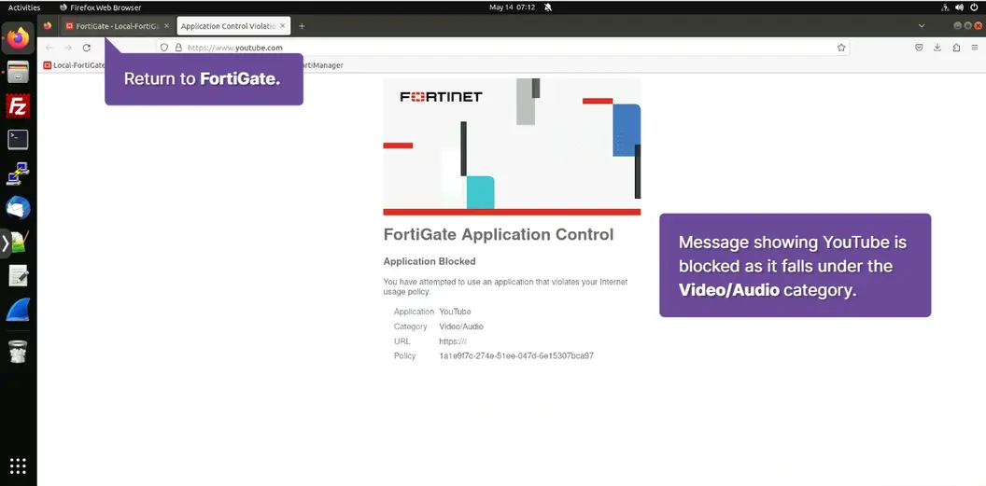Click the policy ID 1a1e9f7c value
The width and height of the screenshot is (986, 486).
[516, 356]
